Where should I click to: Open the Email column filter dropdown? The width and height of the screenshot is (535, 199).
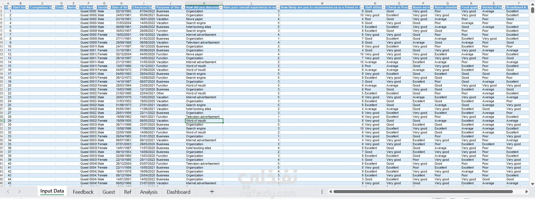[65, 7]
